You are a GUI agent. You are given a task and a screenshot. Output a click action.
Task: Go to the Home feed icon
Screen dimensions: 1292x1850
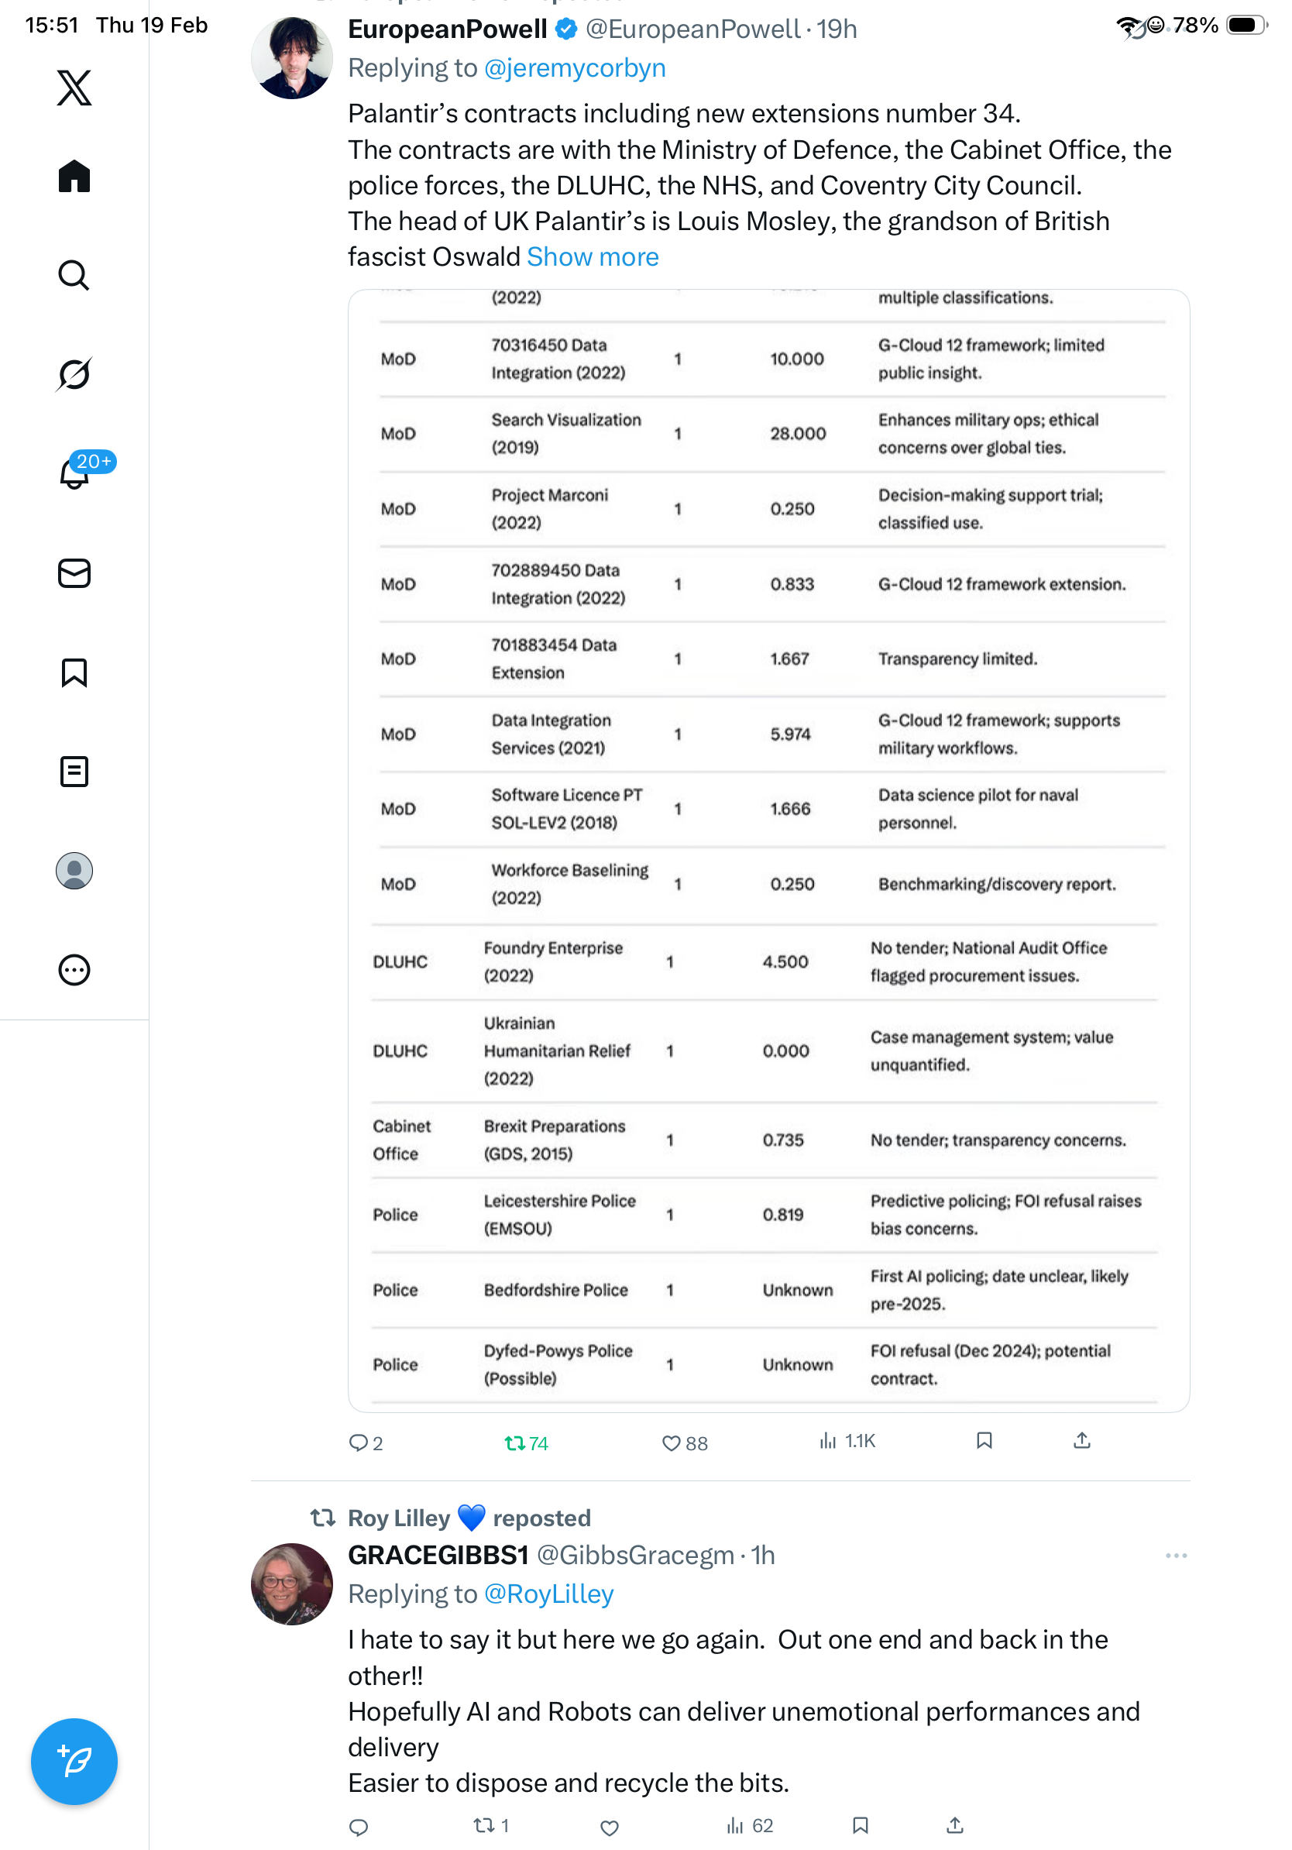(74, 177)
